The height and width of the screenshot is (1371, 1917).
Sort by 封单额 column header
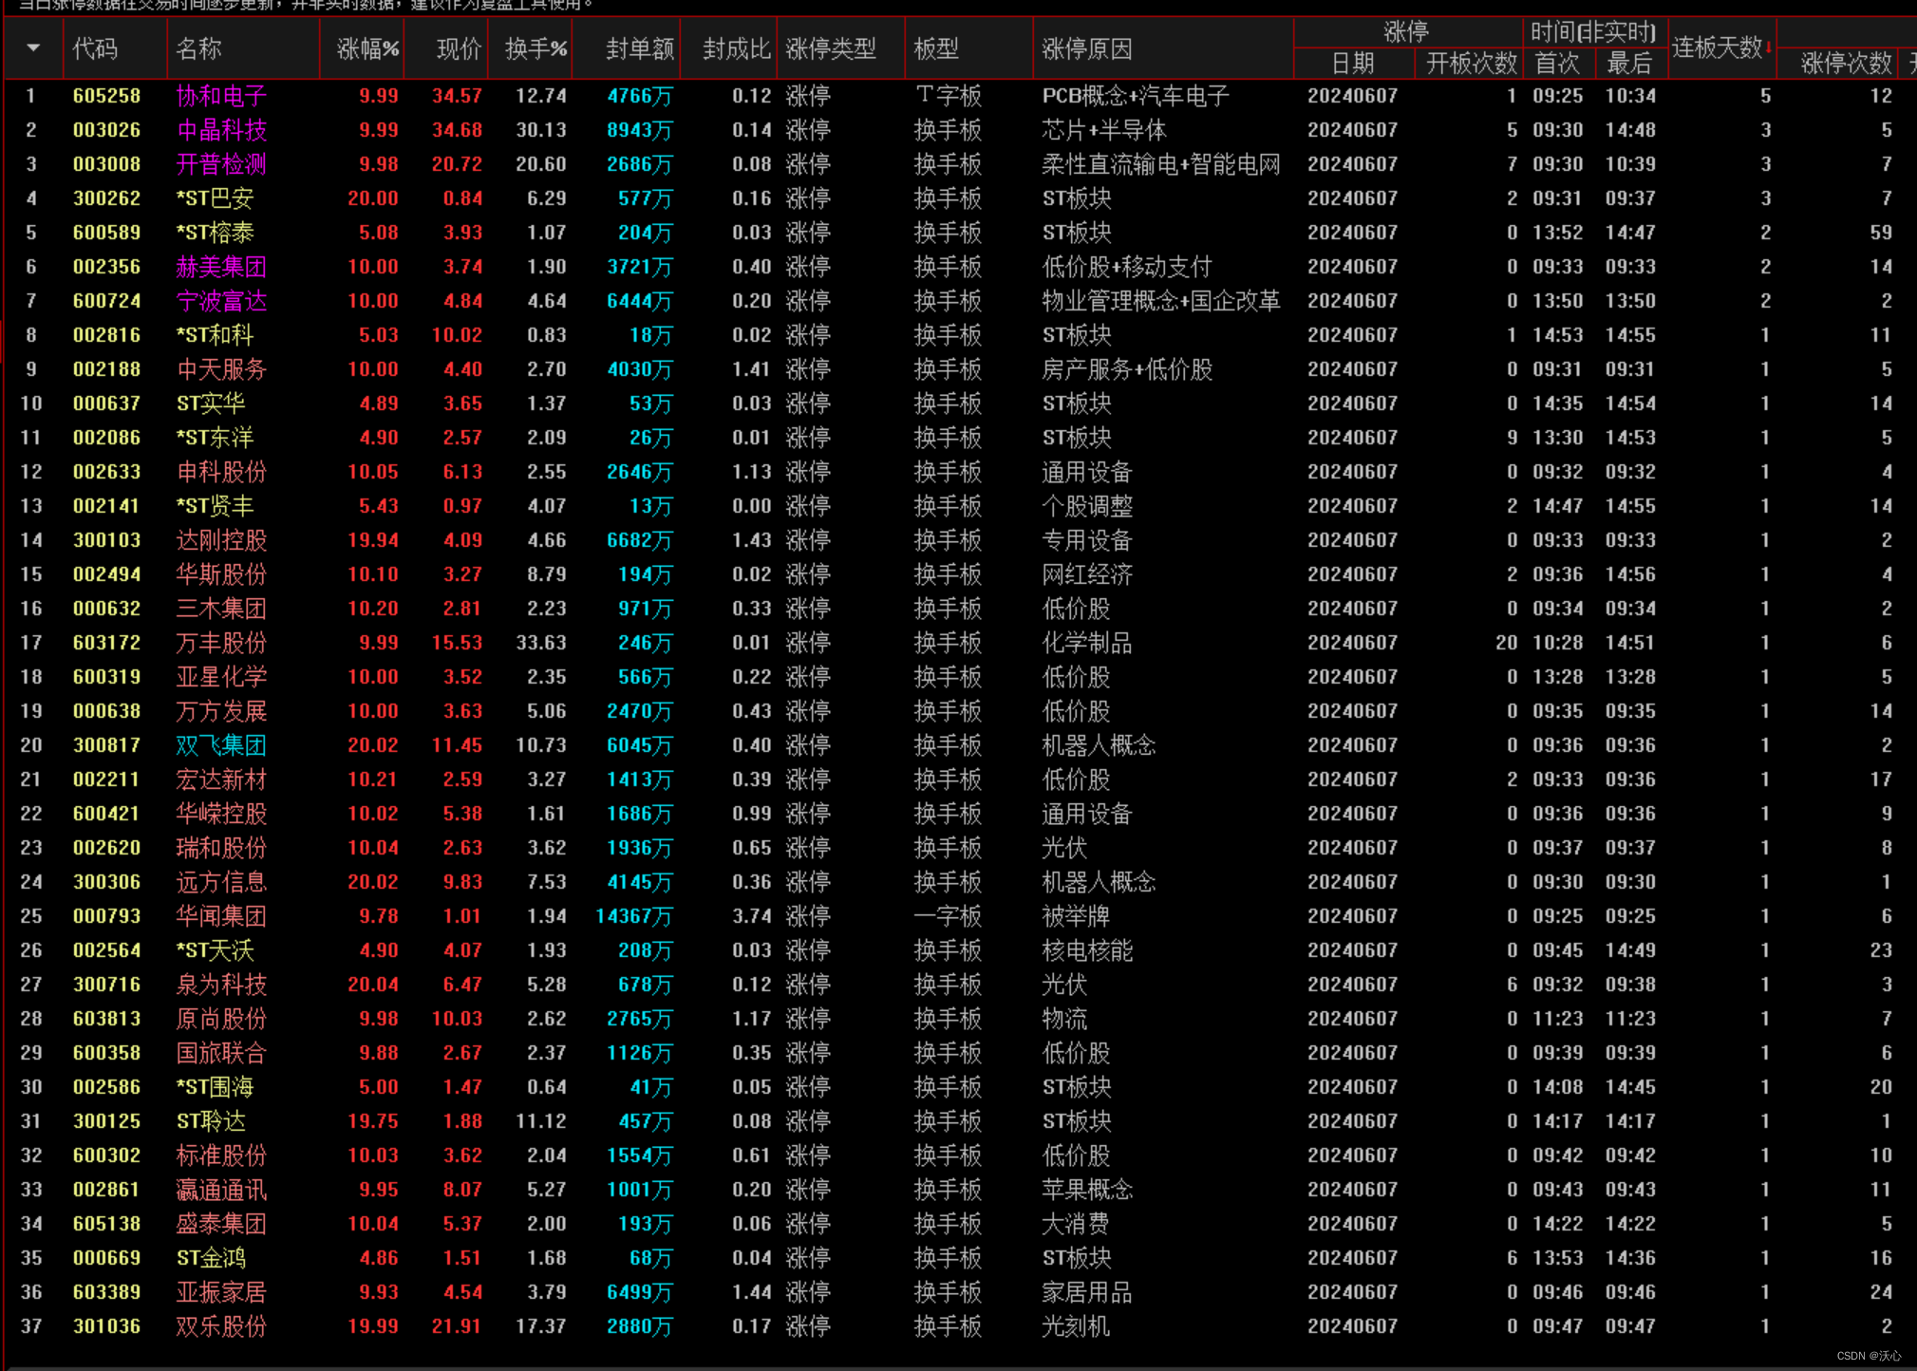pos(639,48)
